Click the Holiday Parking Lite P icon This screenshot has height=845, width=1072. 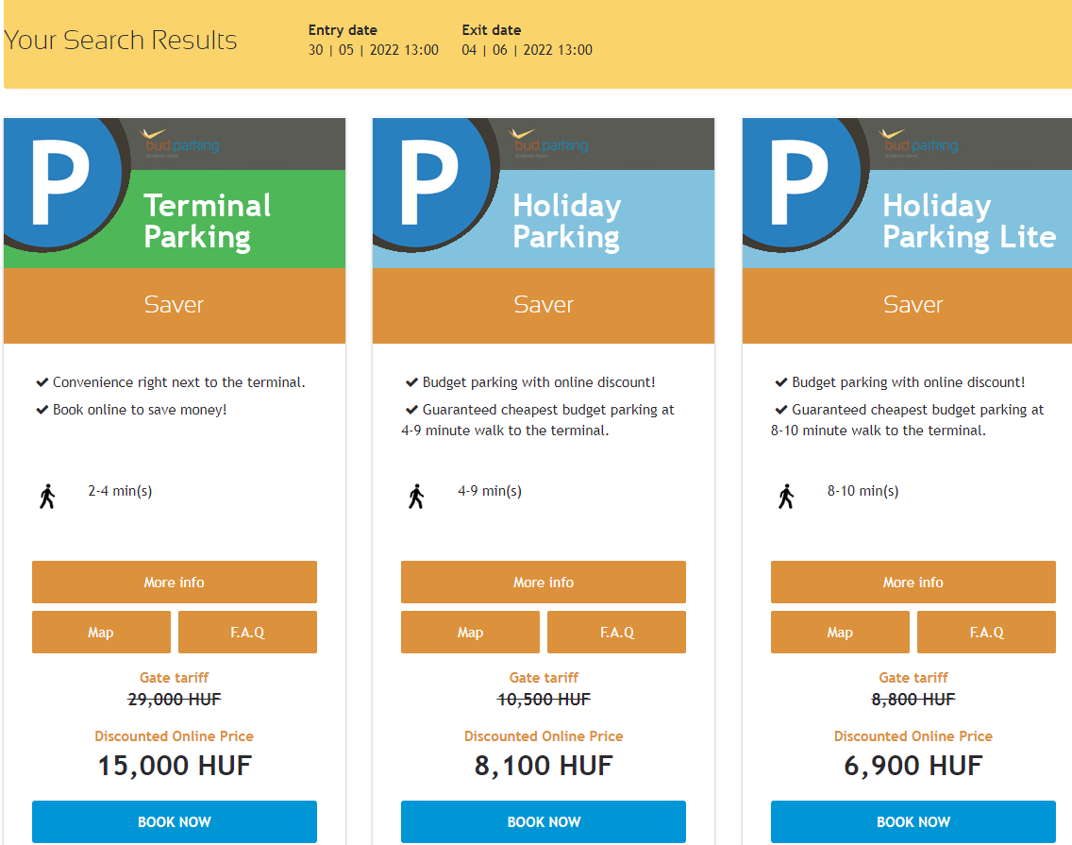coord(798,179)
